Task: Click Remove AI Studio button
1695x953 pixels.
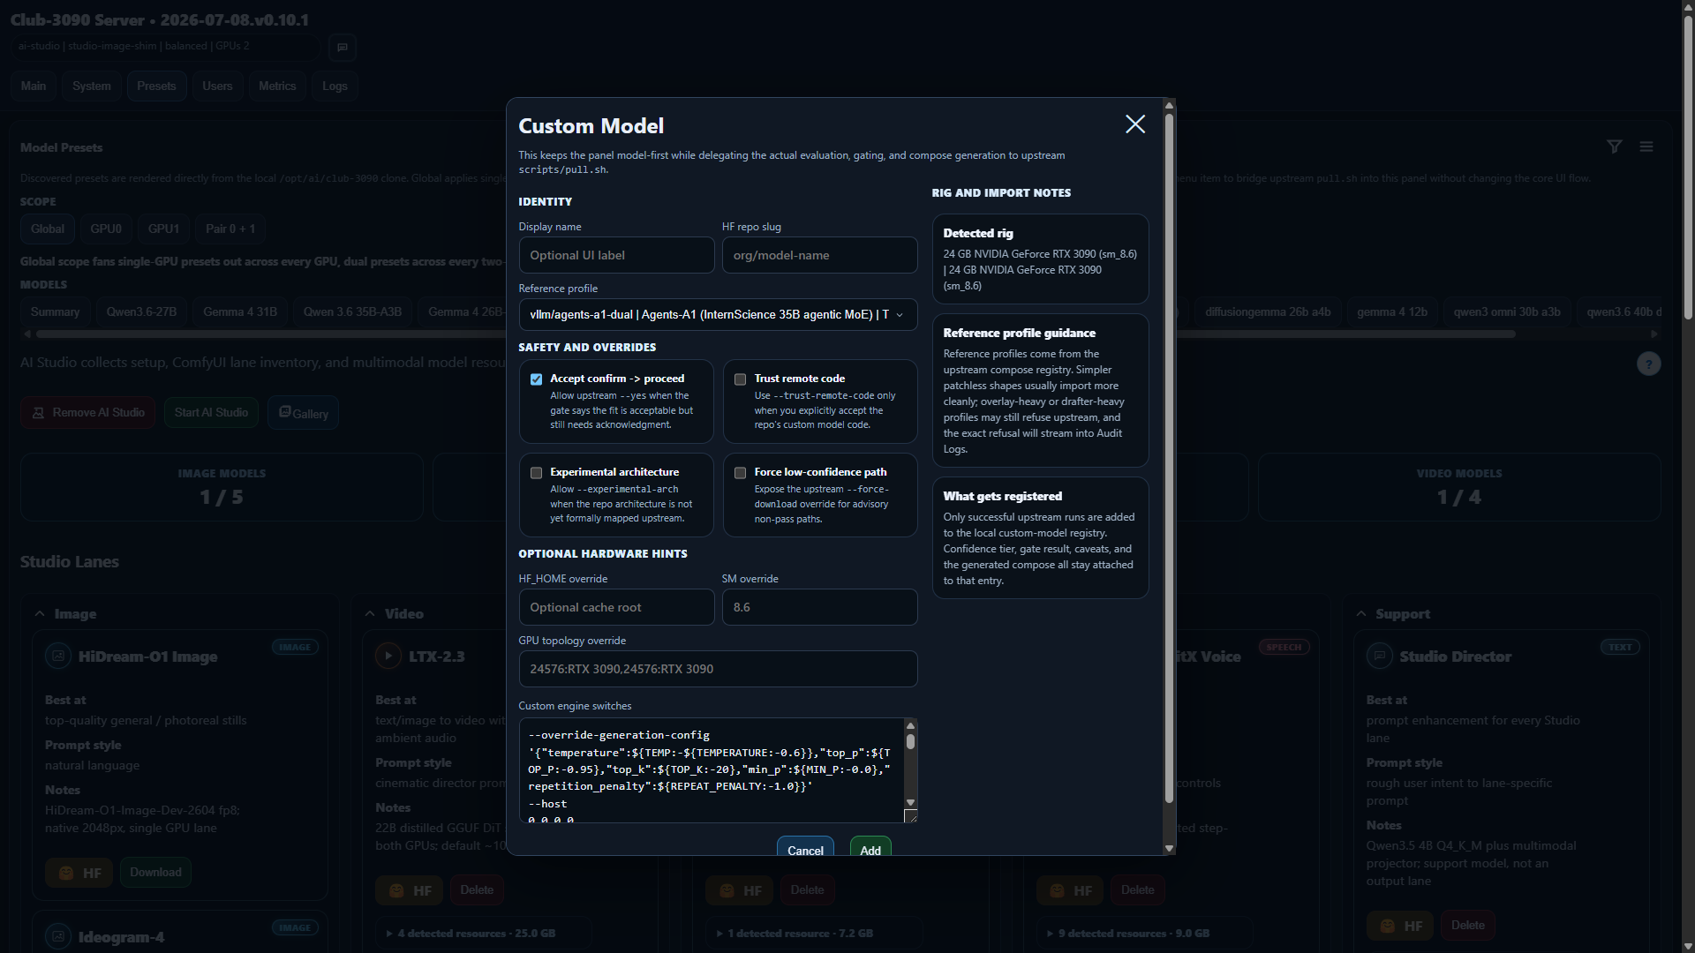Action: (88, 413)
